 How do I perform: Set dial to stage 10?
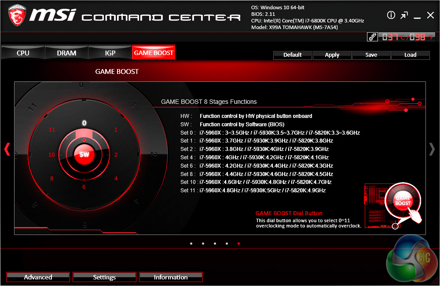(x=51, y=154)
